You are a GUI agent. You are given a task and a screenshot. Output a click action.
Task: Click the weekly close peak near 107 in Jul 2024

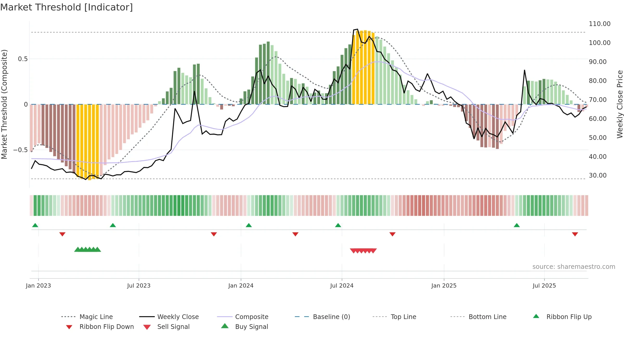tap(357, 29)
